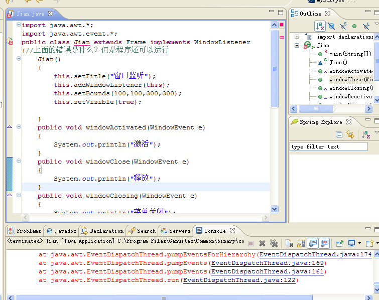Viewport: 379px width, 300px height.
Task: Fold the windowClosing method
Action: [x=19, y=195]
